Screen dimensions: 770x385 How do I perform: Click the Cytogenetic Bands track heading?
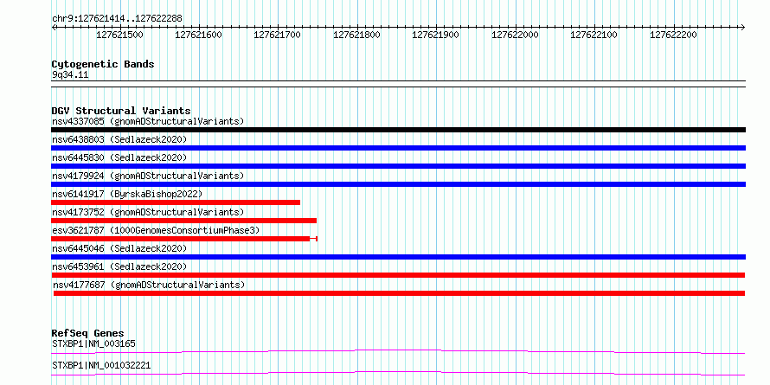[x=103, y=64]
